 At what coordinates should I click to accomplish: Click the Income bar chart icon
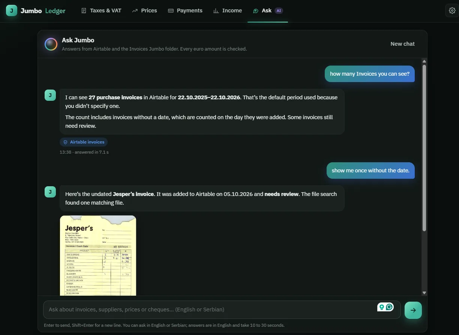[x=216, y=10]
